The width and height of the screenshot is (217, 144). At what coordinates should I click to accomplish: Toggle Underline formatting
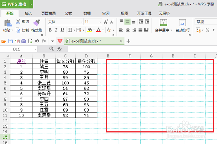(62, 30)
